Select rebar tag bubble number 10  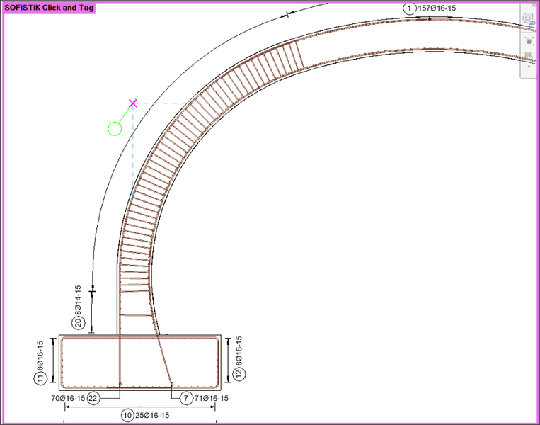click(127, 415)
